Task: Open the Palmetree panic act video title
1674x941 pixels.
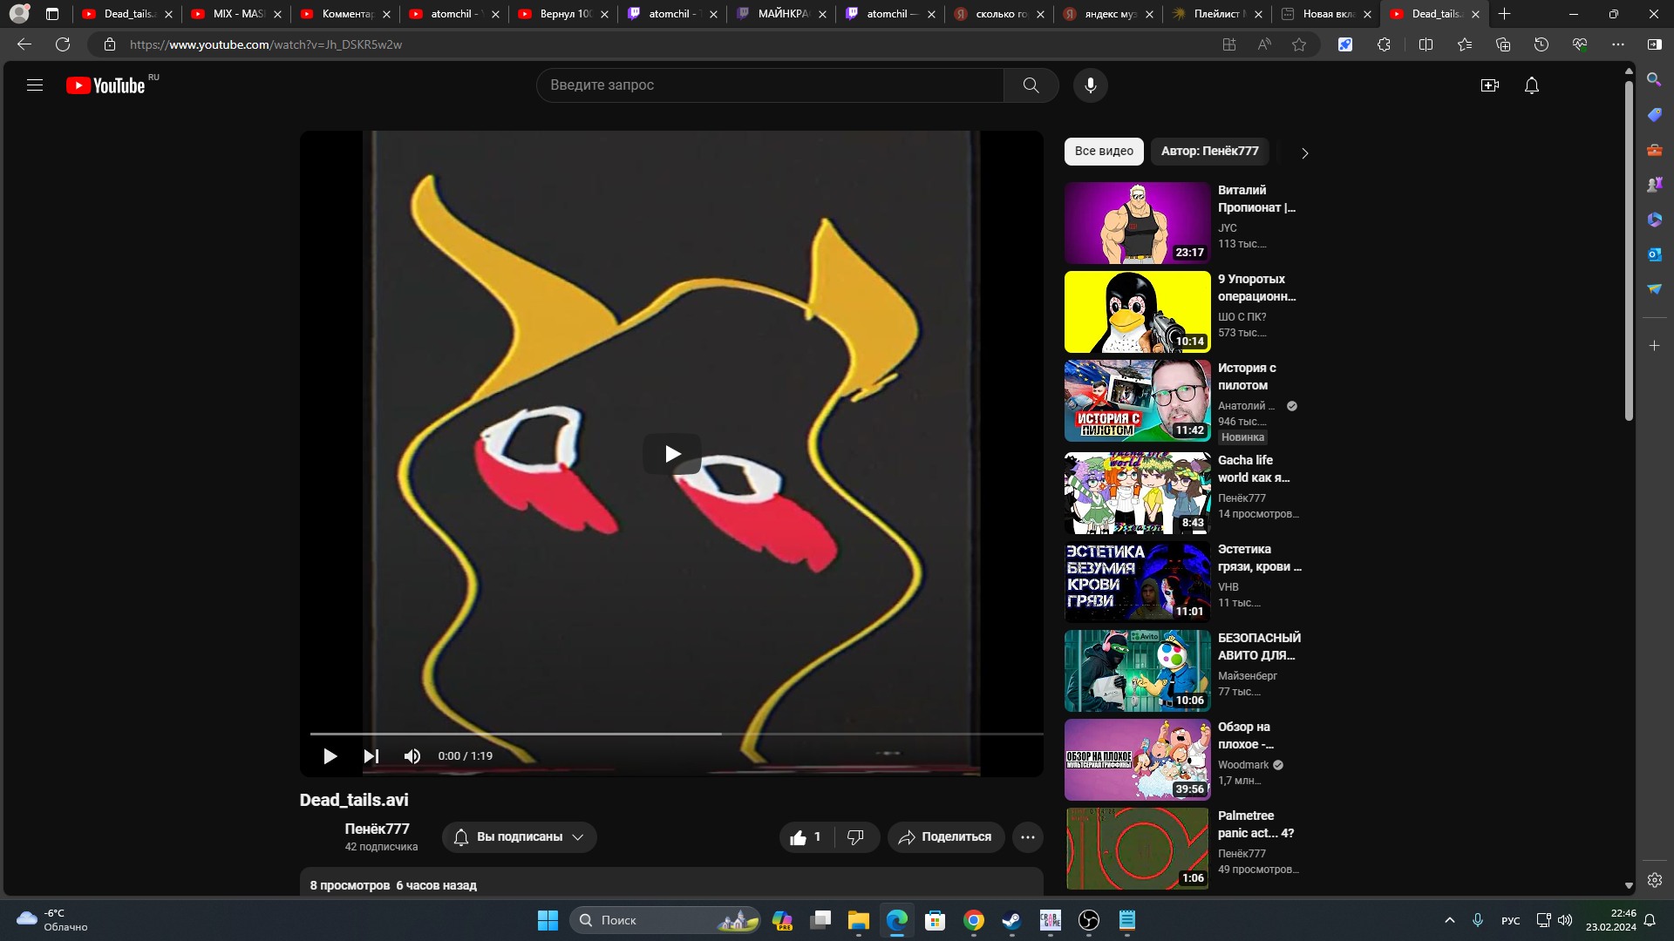Action: 1255,824
